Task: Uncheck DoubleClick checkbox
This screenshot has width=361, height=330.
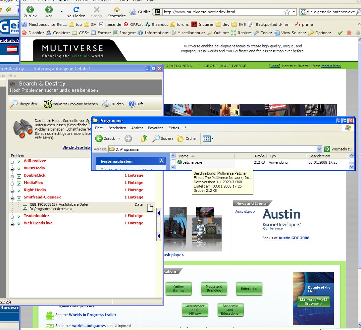Action: coord(19,177)
